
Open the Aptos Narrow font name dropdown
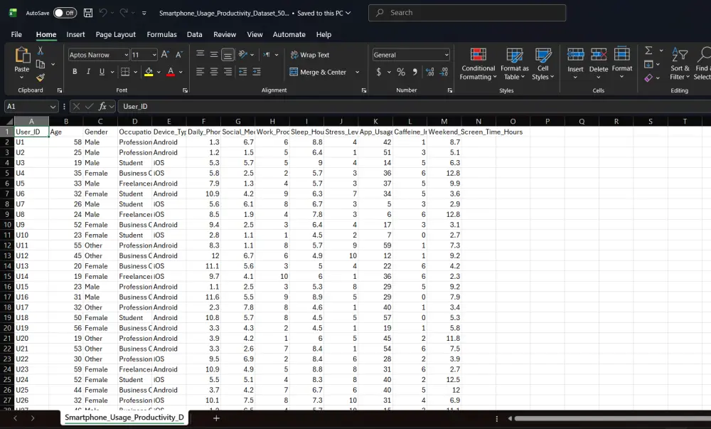[126, 55]
